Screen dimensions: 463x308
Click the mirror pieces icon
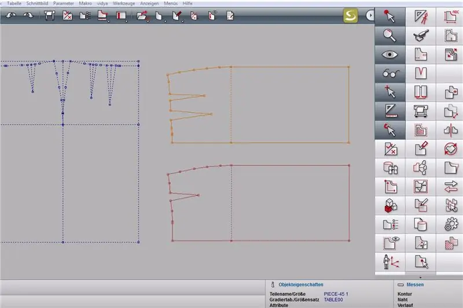[x=451, y=129]
